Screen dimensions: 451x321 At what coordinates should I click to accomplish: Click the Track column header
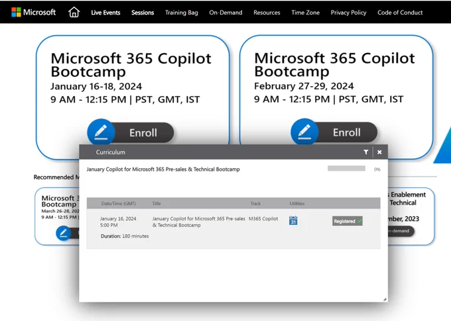click(255, 203)
